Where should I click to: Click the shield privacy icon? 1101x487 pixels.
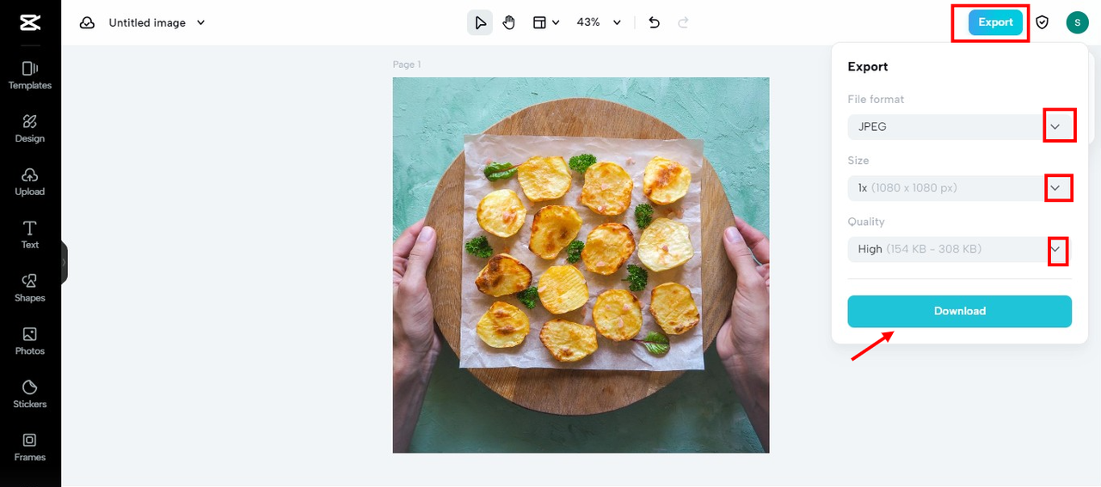pos(1043,23)
